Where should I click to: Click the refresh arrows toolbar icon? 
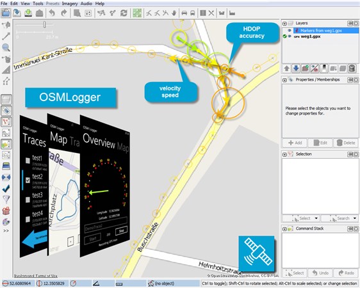(124, 13)
